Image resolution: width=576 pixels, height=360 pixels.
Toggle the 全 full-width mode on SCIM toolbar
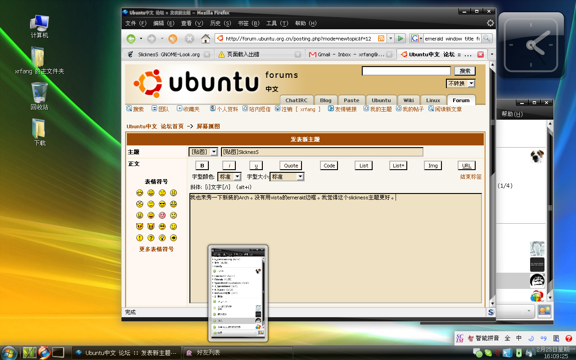click(507, 338)
